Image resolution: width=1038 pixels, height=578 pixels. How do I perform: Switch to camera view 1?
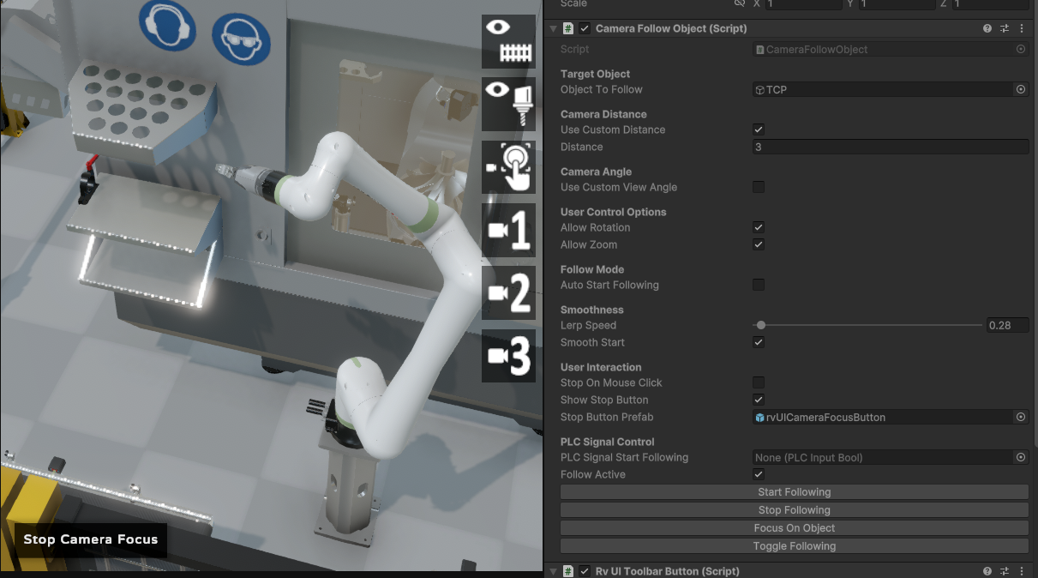pos(508,230)
